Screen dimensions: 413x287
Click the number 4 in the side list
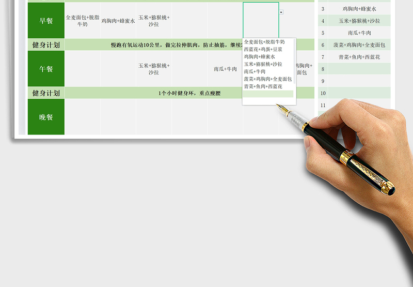[323, 21]
